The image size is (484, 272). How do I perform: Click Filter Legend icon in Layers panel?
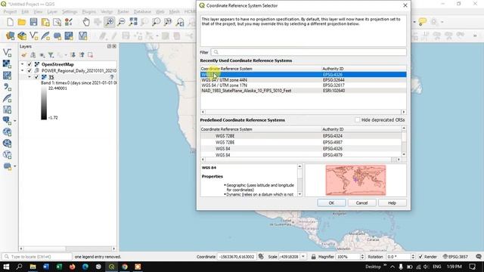point(51,55)
